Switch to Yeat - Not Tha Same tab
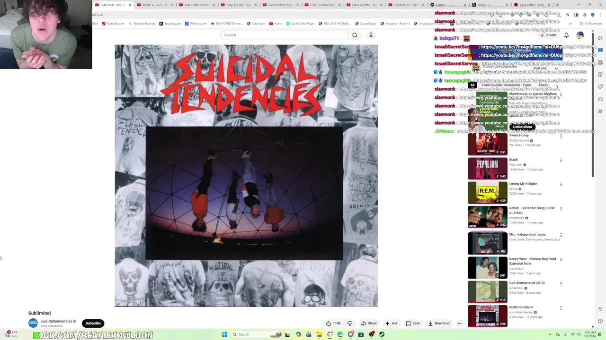 point(197,5)
